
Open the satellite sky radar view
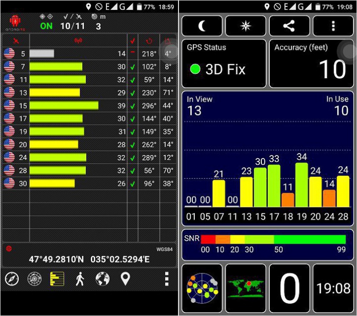click(x=34, y=279)
